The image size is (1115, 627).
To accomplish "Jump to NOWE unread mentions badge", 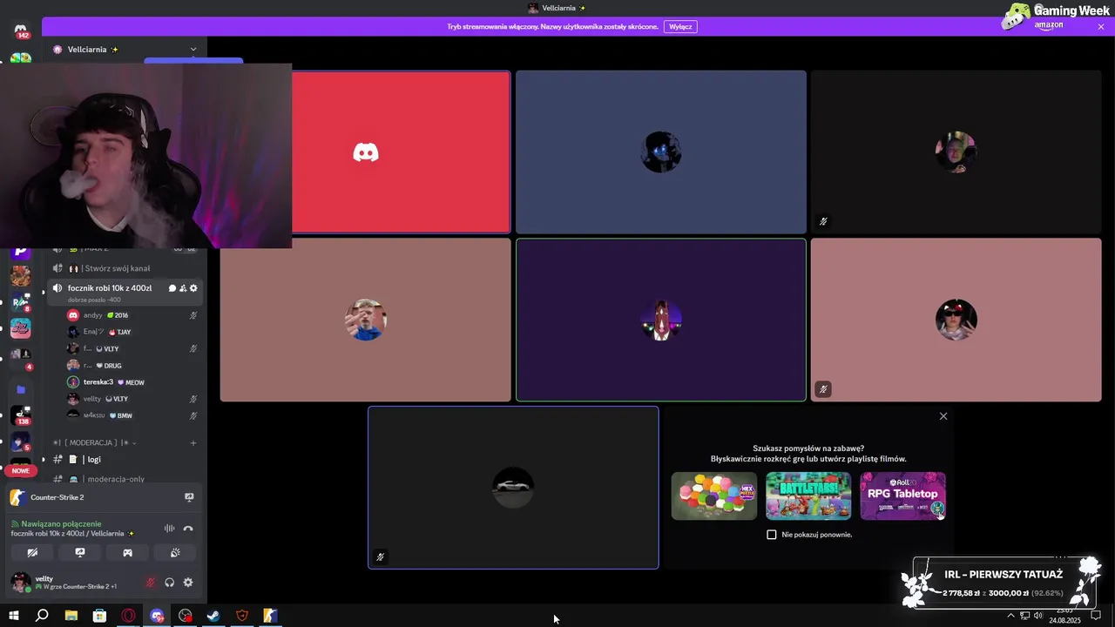I will (x=21, y=470).
